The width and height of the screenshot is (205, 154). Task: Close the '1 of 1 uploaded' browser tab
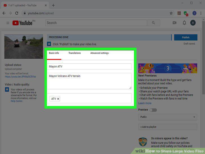point(46,5)
